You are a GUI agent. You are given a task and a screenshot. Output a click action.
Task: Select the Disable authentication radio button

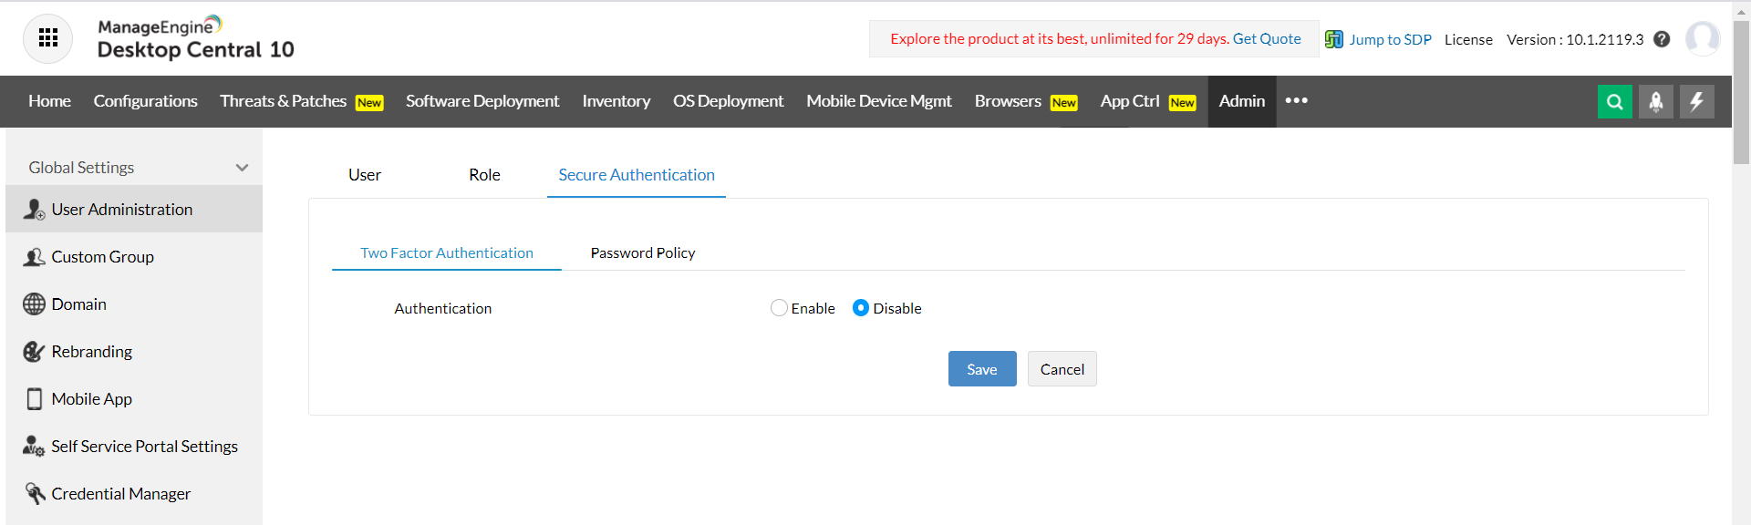point(861,308)
